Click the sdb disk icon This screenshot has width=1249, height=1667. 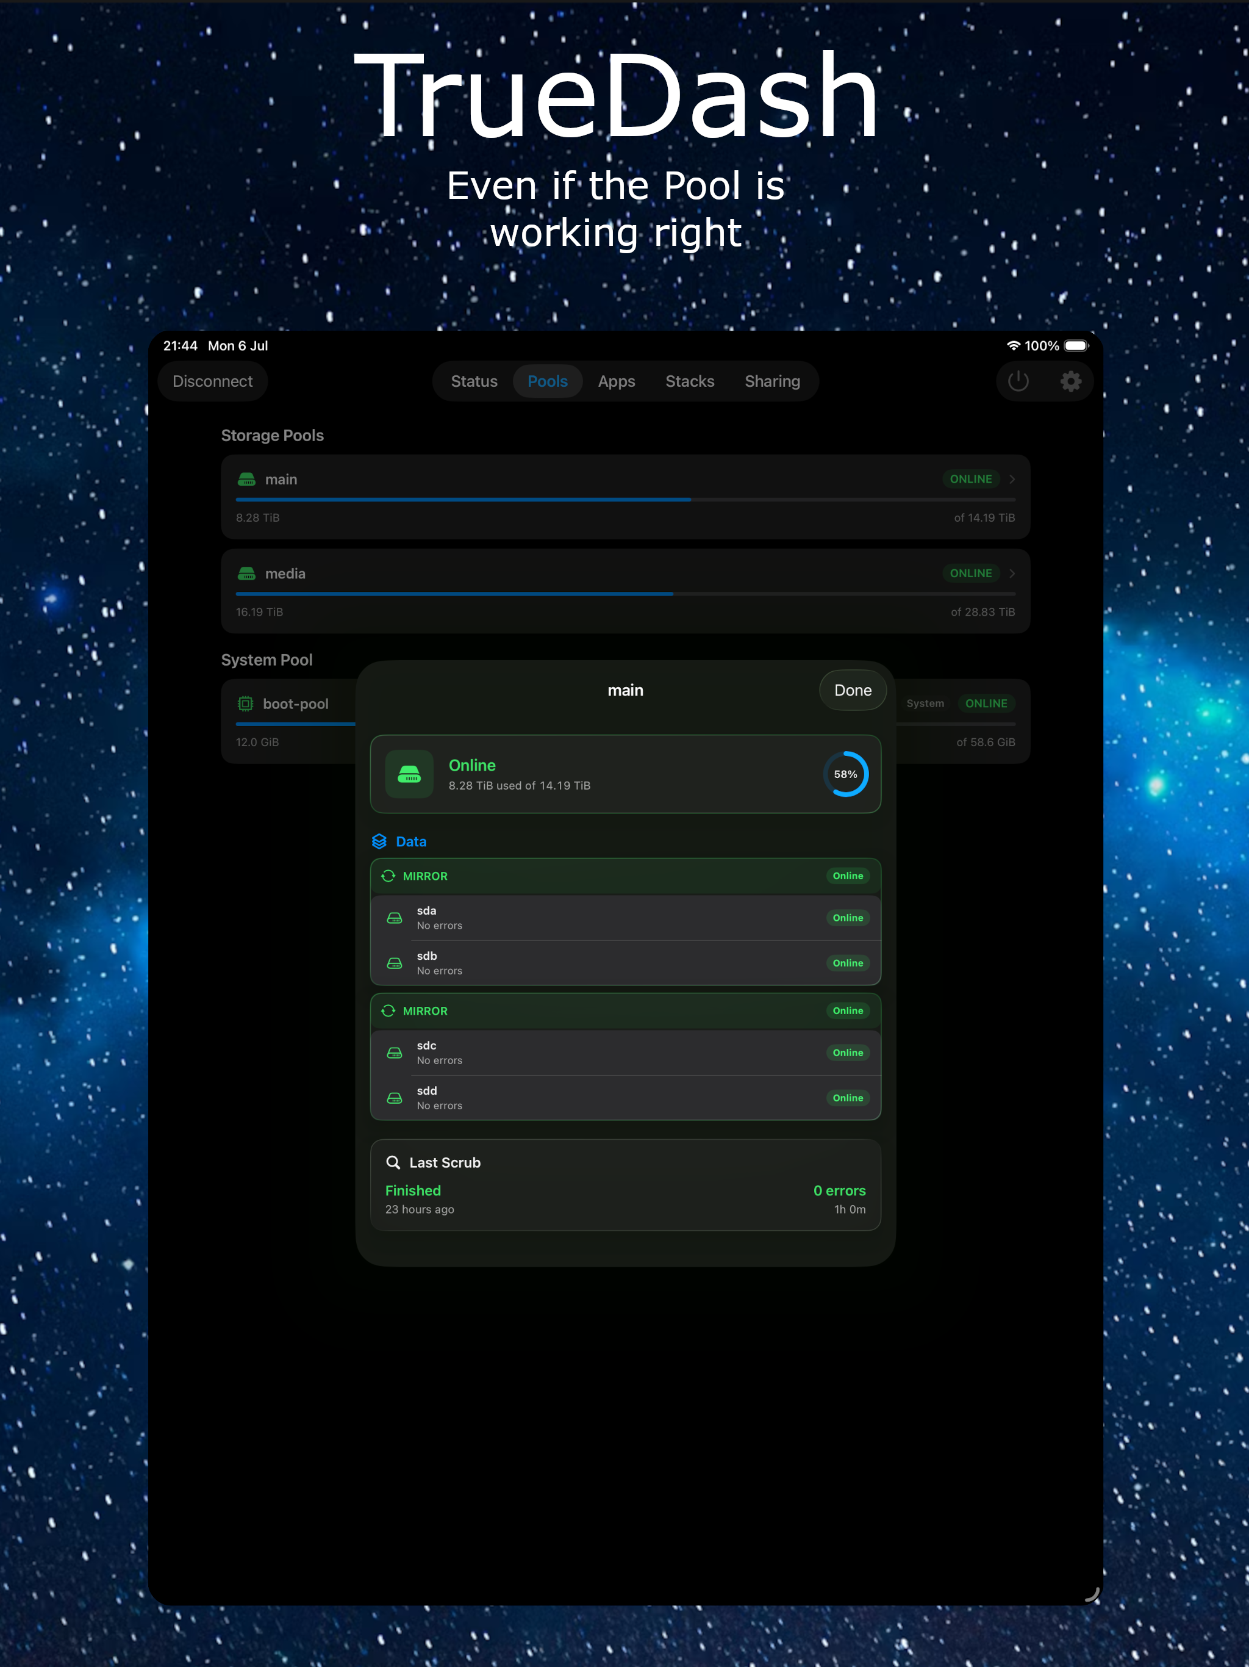pyautogui.click(x=394, y=963)
